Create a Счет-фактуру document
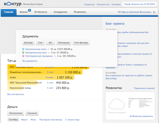 tap(81, 42)
